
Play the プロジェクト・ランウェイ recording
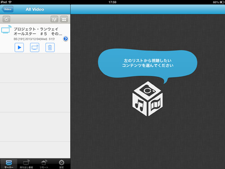point(19,47)
